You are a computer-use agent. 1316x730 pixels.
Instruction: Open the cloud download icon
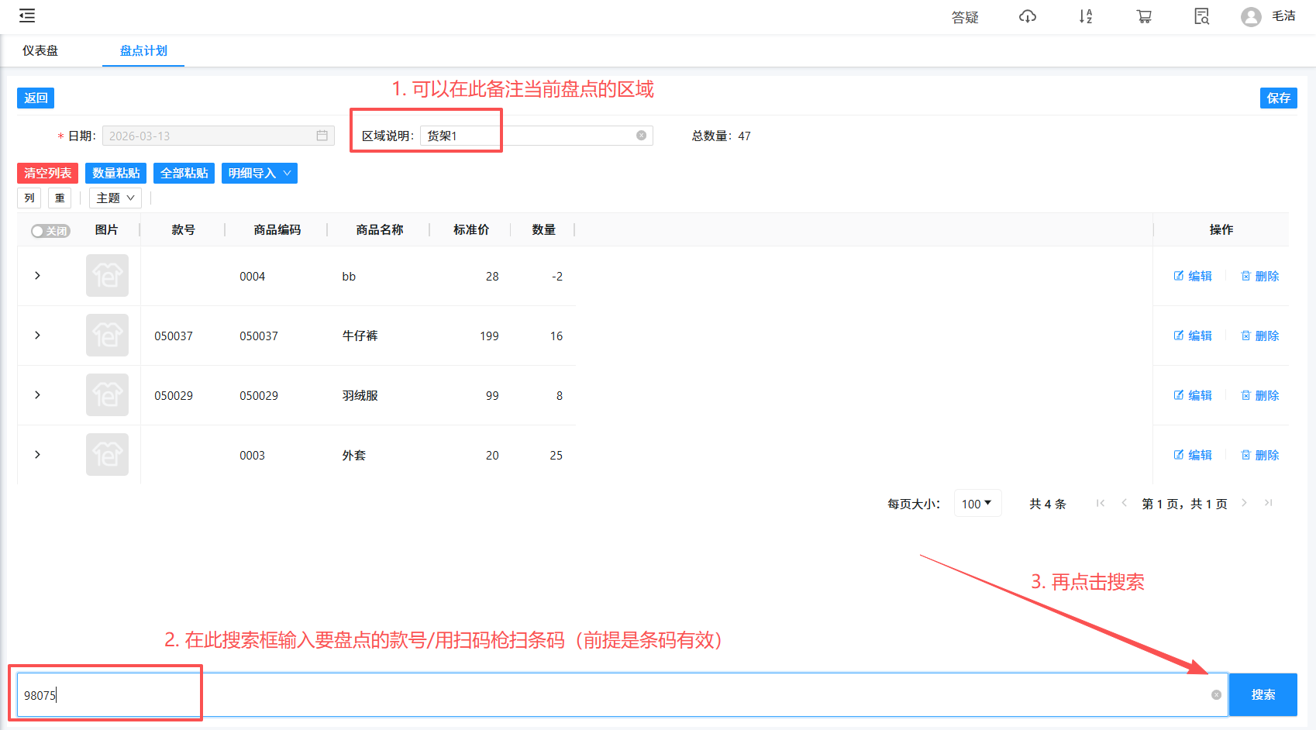click(x=1027, y=16)
